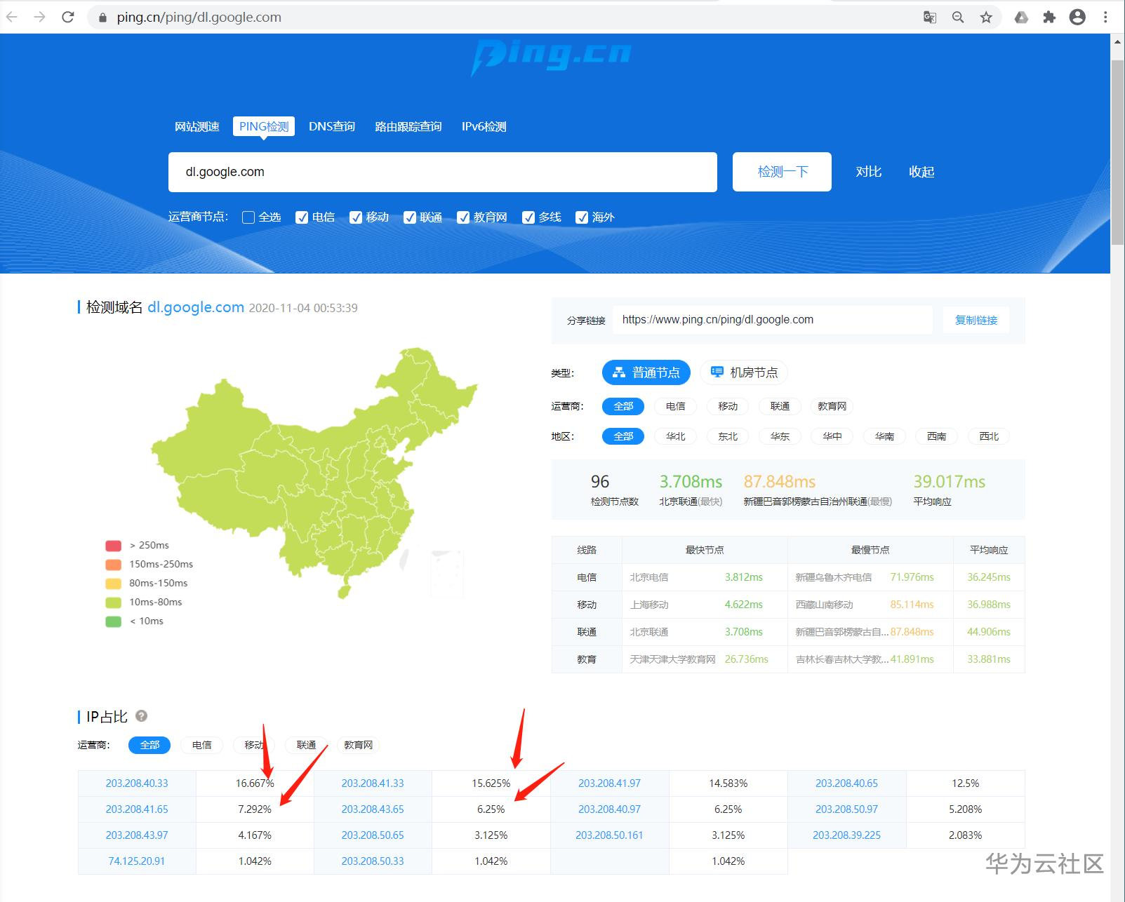
Task: Bookmark this page with star icon
Action: [986, 18]
